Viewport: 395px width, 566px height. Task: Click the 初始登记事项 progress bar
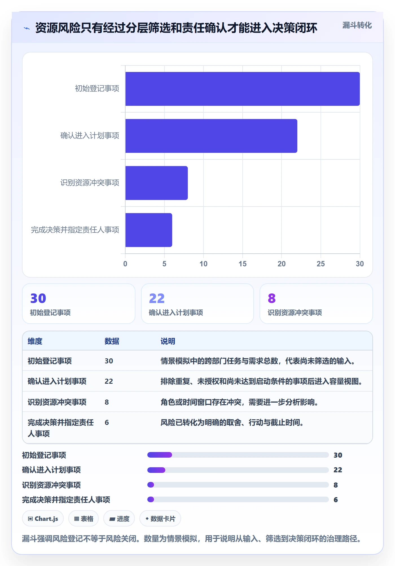click(238, 455)
